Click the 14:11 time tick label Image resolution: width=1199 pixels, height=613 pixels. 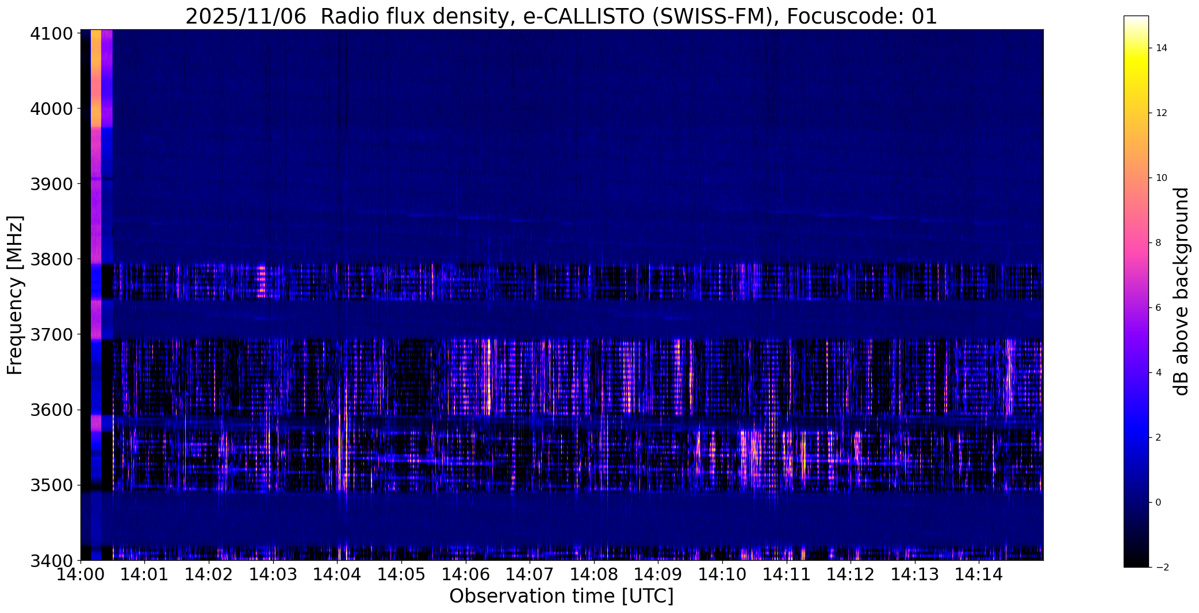tap(787, 575)
